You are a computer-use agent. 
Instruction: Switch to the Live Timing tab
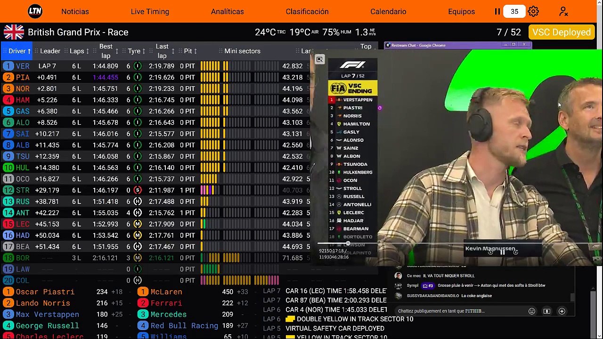[x=150, y=11]
